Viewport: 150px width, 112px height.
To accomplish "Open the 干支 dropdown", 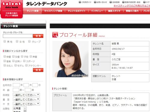I will point(26,104).
